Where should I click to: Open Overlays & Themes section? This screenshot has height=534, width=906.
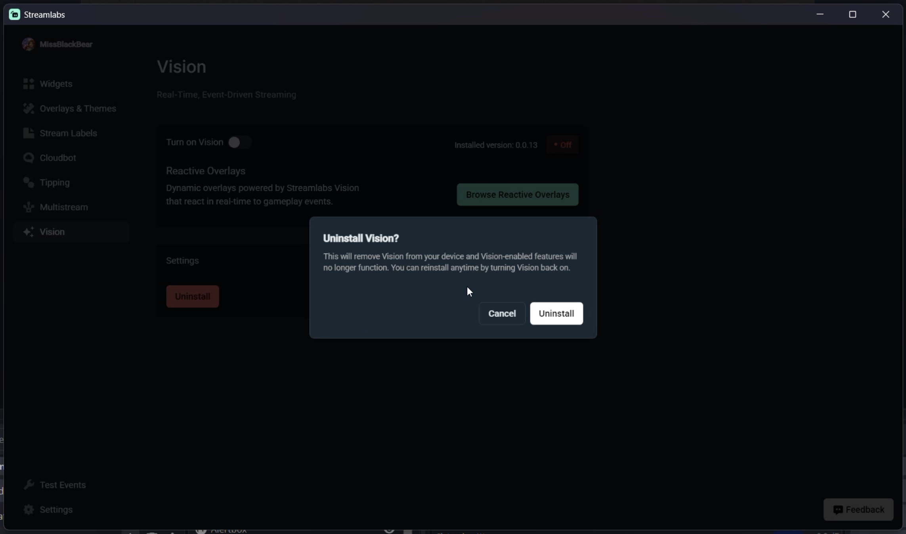[78, 109]
